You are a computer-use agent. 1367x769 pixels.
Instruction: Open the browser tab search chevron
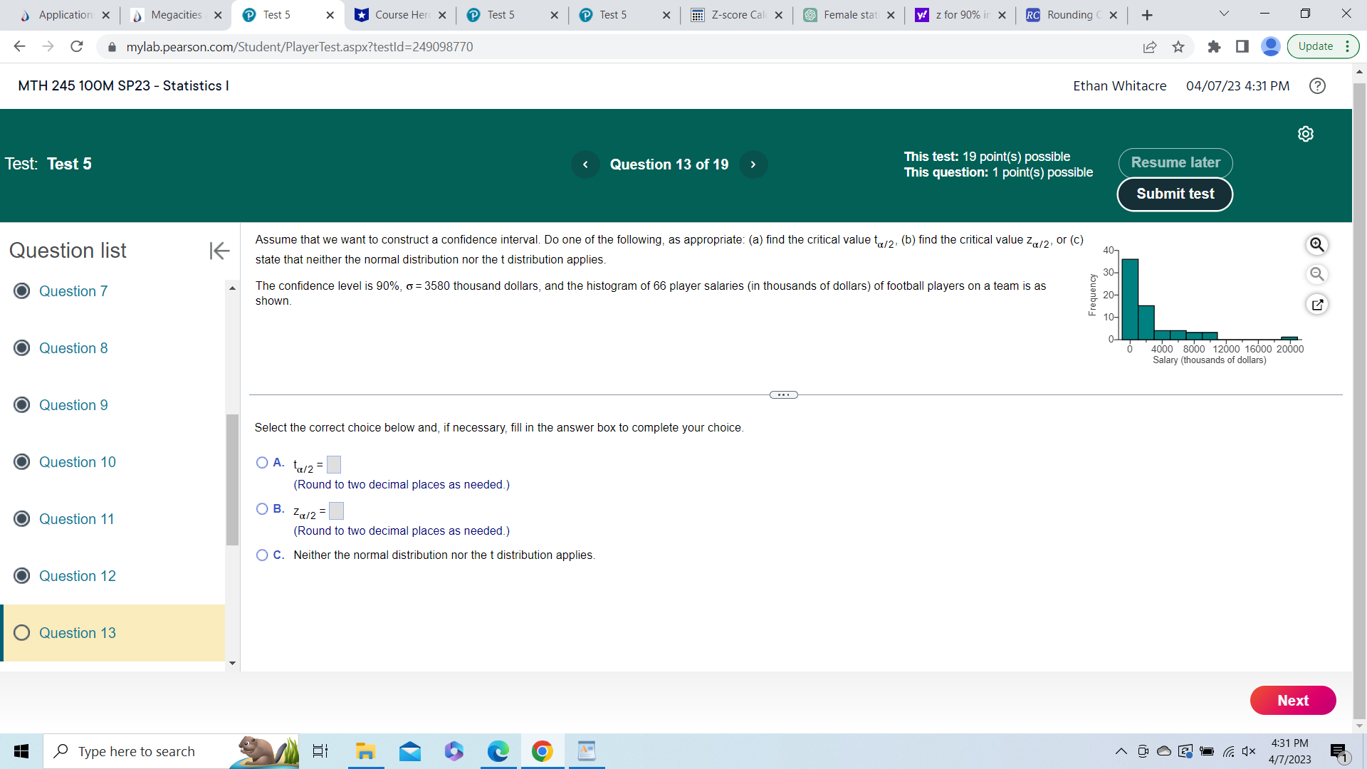tap(1224, 14)
